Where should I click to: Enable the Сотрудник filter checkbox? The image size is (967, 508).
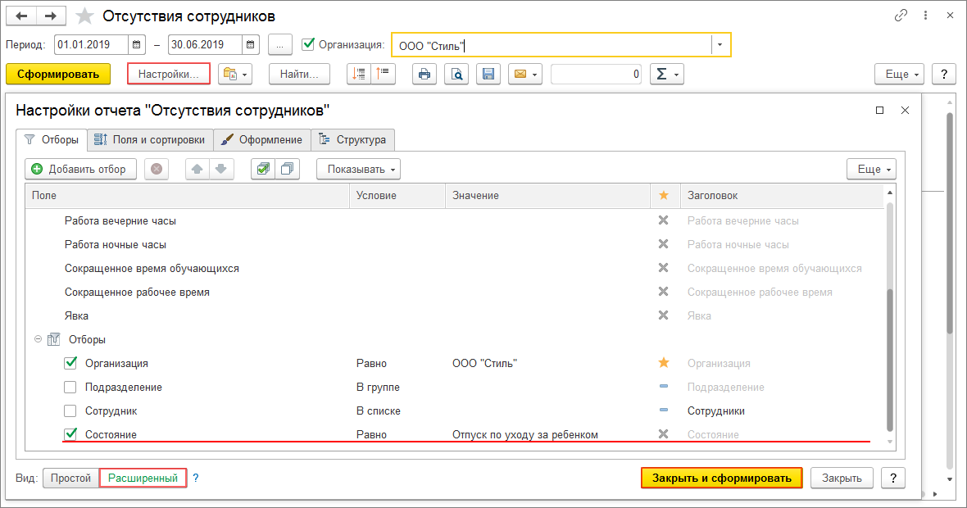[x=70, y=410]
